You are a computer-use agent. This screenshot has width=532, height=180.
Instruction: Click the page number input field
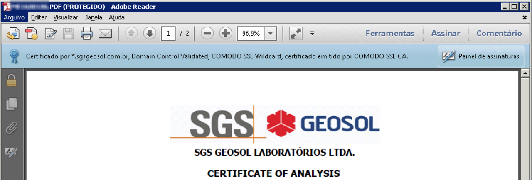pyautogui.click(x=168, y=34)
